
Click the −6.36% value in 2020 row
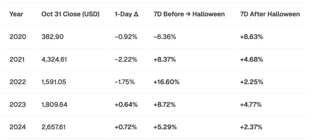tap(165, 37)
